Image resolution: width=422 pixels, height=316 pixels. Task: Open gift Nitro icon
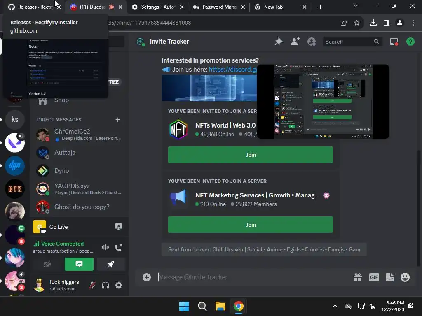click(358, 277)
